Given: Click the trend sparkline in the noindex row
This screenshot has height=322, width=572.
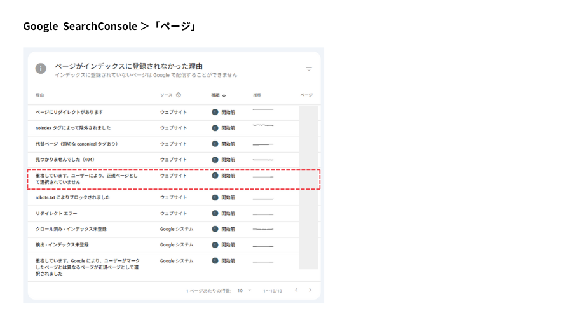Looking at the screenshot, I should click(263, 125).
